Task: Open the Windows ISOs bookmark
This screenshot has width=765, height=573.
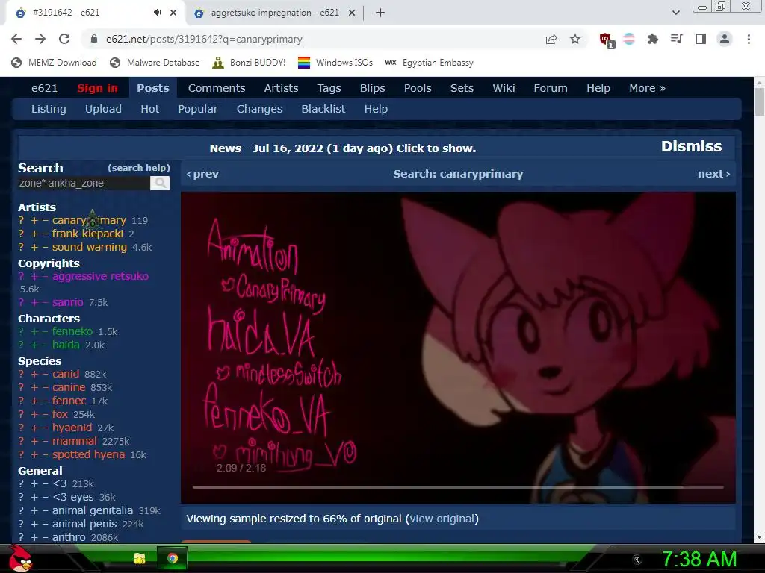Action: point(335,63)
